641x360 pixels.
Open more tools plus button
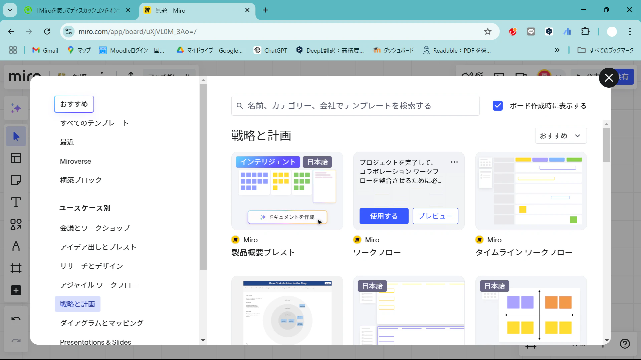pos(16,290)
